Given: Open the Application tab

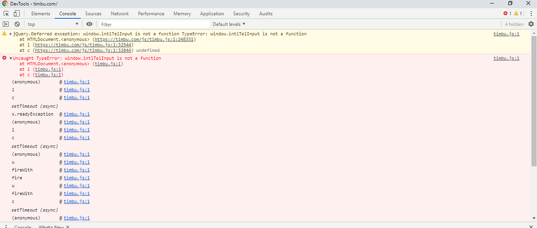Looking at the screenshot, I should pos(212,14).
